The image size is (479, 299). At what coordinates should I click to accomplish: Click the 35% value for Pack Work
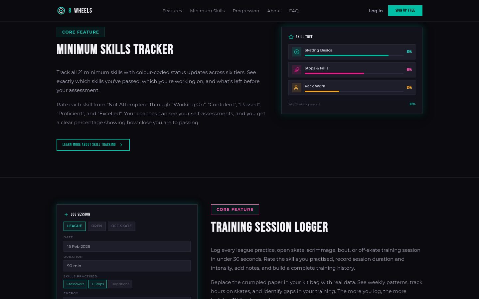pyautogui.click(x=409, y=88)
